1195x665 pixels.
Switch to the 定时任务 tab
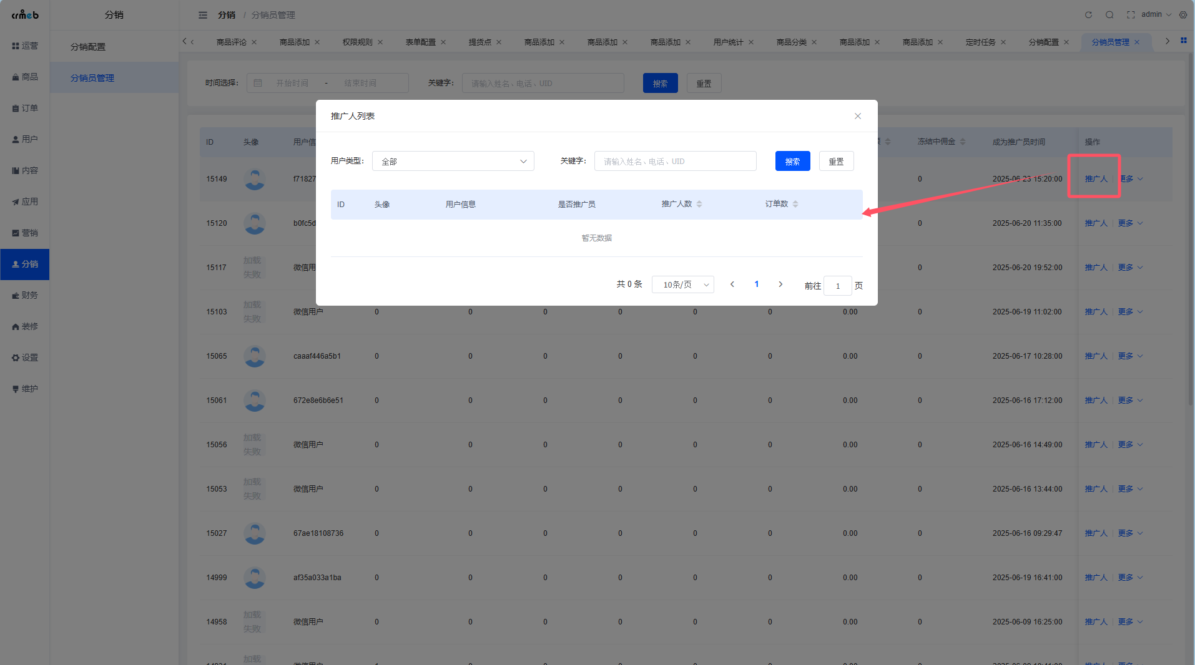pyautogui.click(x=981, y=42)
